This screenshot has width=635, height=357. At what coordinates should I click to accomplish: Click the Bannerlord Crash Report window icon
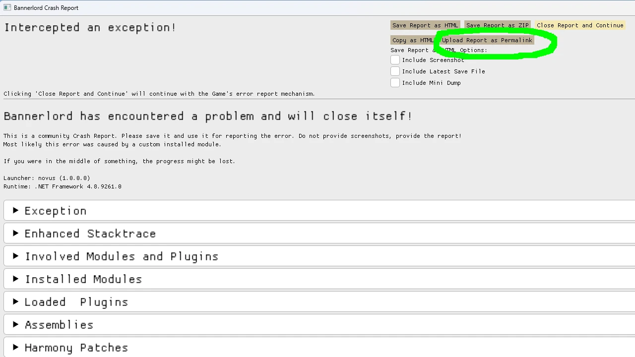(x=7, y=7)
